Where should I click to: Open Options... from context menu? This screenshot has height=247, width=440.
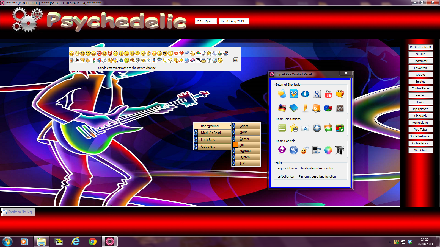pyautogui.click(x=213, y=147)
